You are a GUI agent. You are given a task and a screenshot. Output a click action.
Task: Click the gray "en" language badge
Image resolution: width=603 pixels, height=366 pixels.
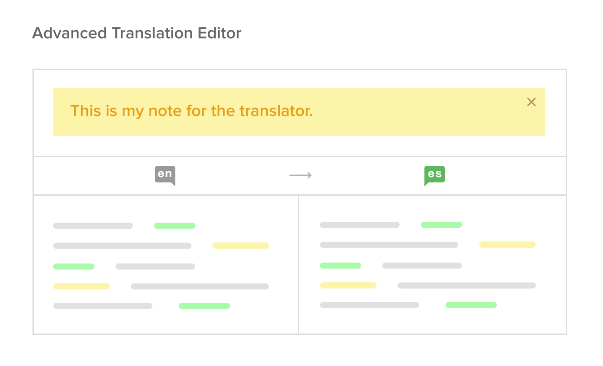pos(165,176)
